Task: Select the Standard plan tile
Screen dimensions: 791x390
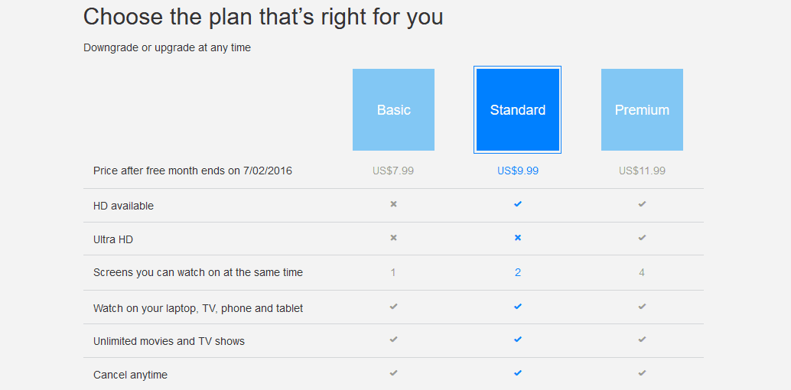Action: (518, 109)
